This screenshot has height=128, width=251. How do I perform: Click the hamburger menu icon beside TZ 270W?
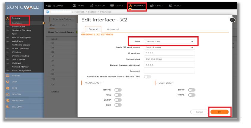(48, 6)
